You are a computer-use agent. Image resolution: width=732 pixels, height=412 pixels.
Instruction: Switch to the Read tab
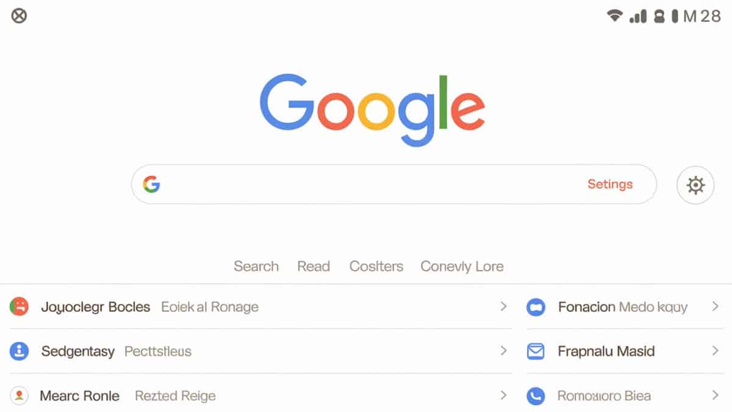314,267
